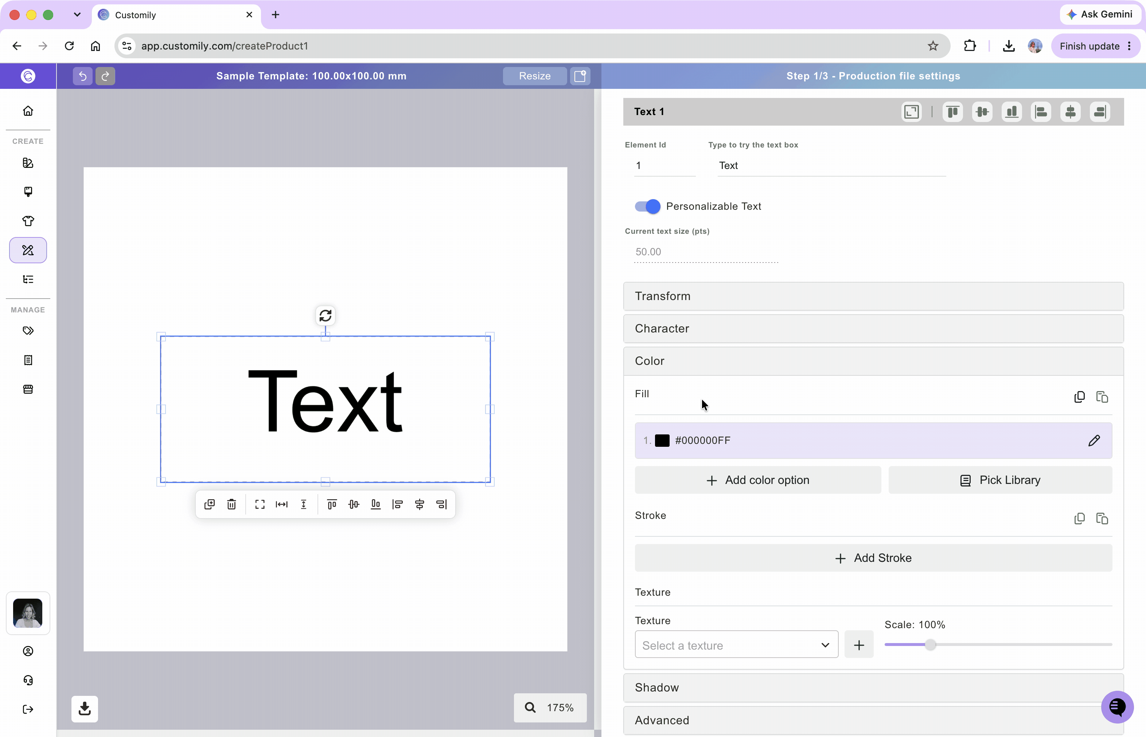The width and height of the screenshot is (1146, 737).
Task: Align horizontal center in Text 1 header
Action: click(x=1070, y=112)
